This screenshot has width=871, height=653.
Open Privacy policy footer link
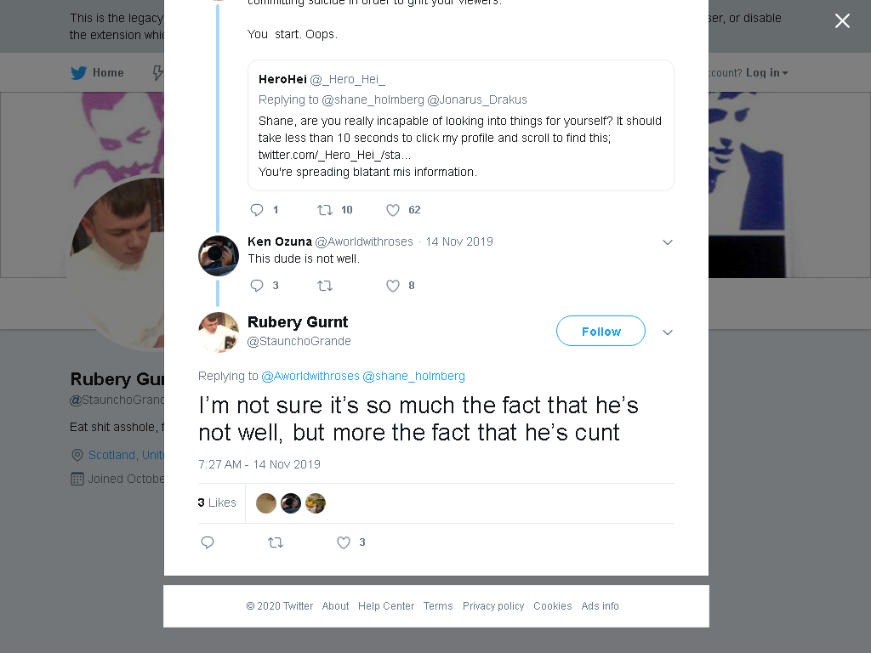coord(493,605)
